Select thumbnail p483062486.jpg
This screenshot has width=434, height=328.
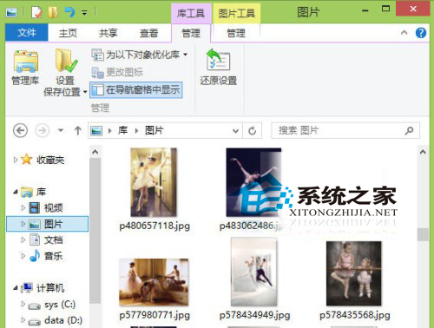tap(253, 182)
